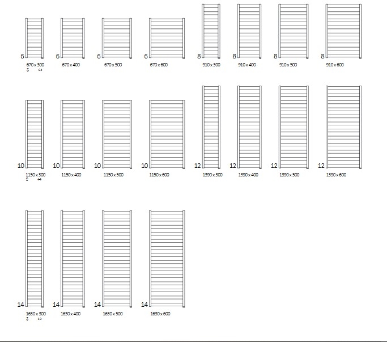Click the '1150 x 400' size label
This screenshot has width=387, height=342.
pyautogui.click(x=71, y=175)
